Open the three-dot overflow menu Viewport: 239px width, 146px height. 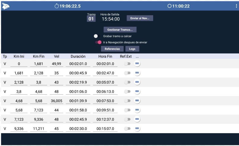pyautogui.click(x=236, y=6)
